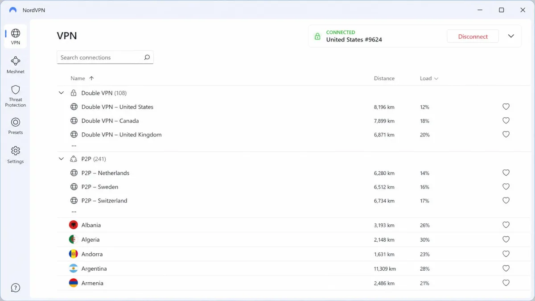Image resolution: width=535 pixels, height=301 pixels.
Task: Click globe icon for Double VPN – Canada
Action: coord(74,120)
